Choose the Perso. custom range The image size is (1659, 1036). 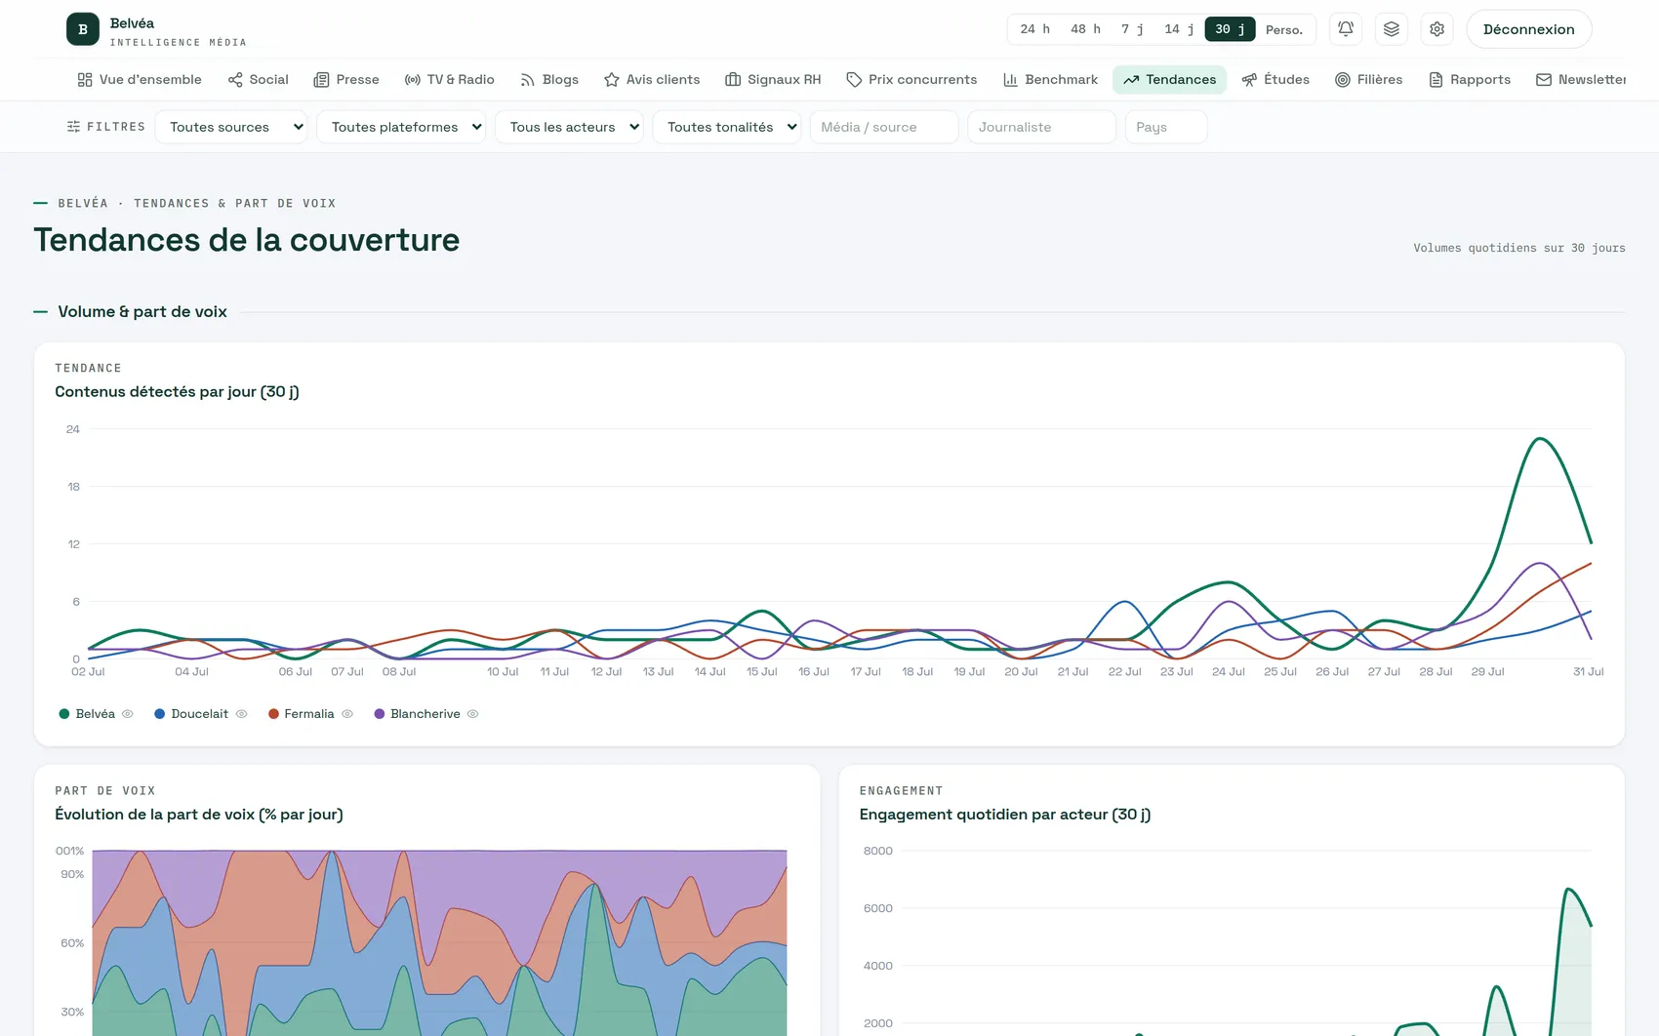(x=1284, y=29)
